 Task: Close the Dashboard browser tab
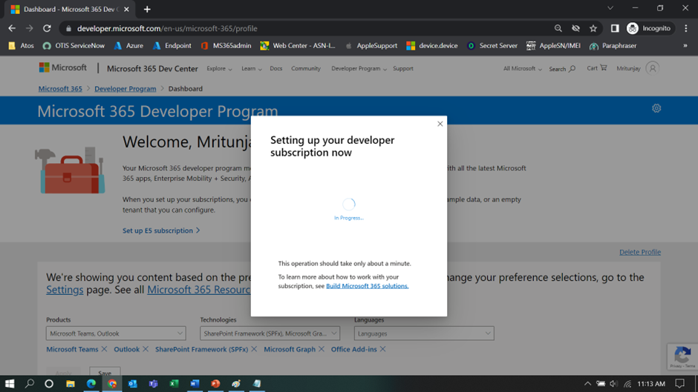click(x=126, y=9)
